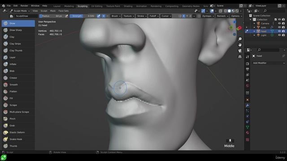
Task: Select the Snake Hook brush
Action: (x=18, y=139)
